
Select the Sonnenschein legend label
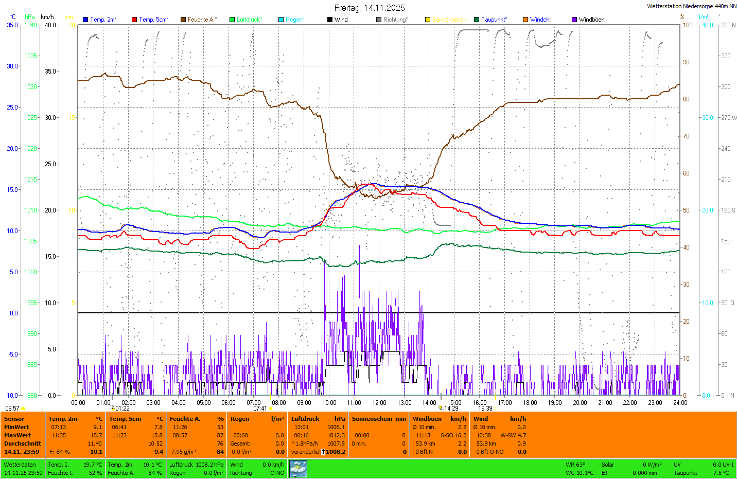pos(450,20)
